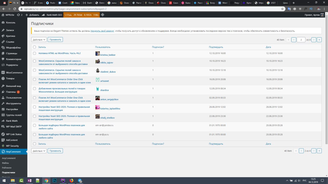The image size is (328, 184).
Task: Open the Media files sidebar item
Action: pos(13,48)
